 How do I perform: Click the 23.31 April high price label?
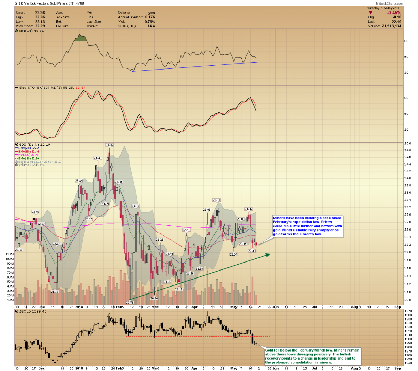pos(217,200)
